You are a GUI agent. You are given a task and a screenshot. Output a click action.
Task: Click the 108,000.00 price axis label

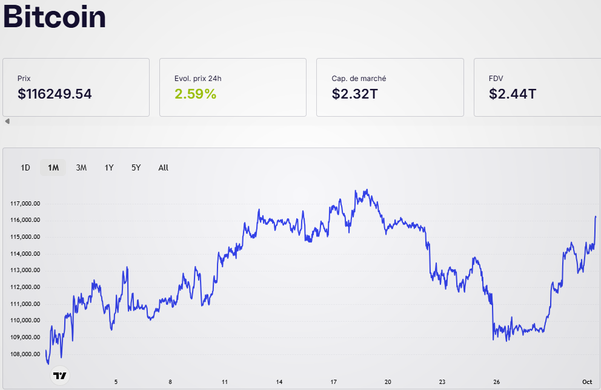pyautogui.click(x=25, y=354)
